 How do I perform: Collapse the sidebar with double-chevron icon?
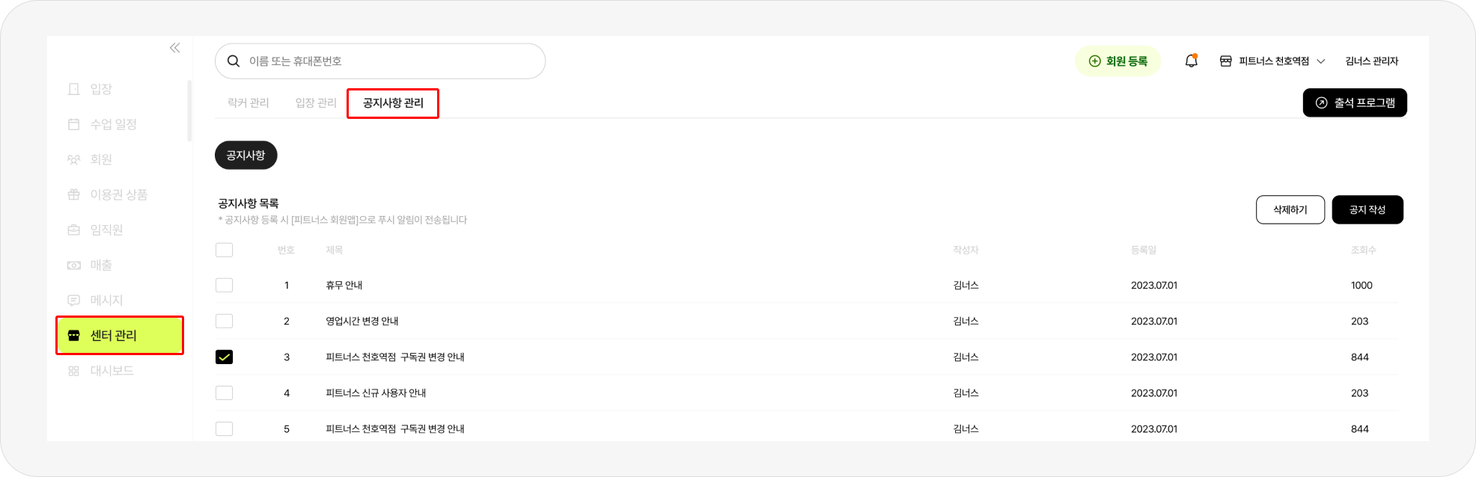tap(174, 48)
